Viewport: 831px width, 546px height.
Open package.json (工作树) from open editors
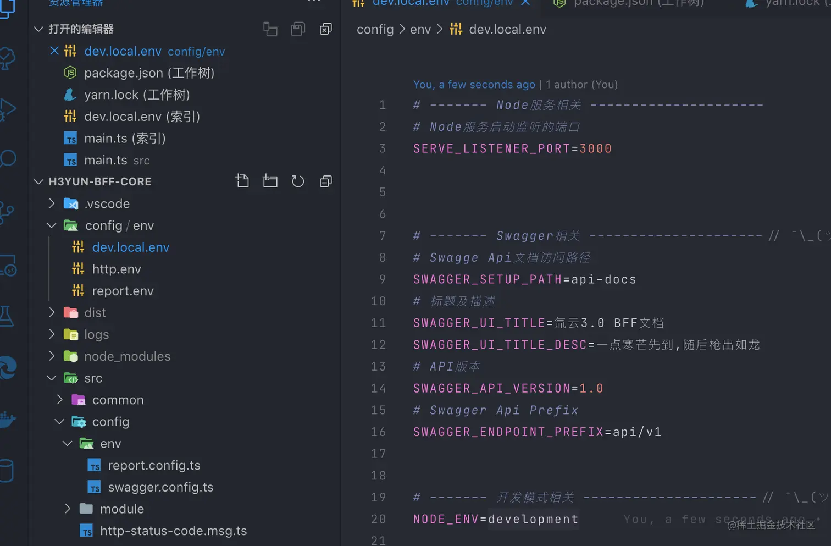click(149, 73)
